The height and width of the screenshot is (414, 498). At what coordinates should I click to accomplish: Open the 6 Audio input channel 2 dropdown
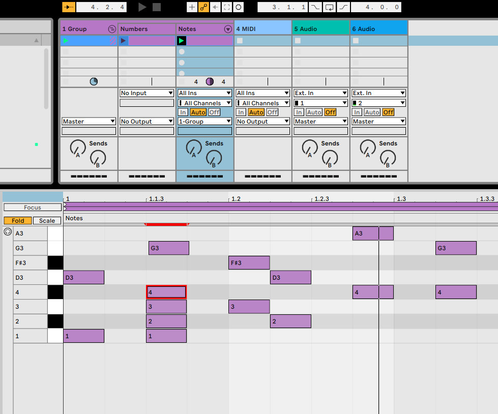point(378,103)
